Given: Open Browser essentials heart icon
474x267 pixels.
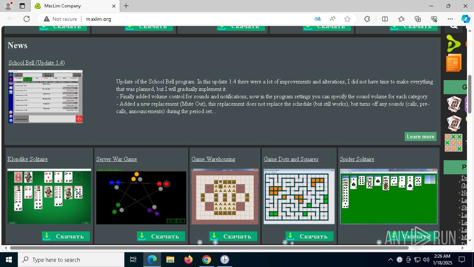Looking at the screenshot, I should click(434, 19).
